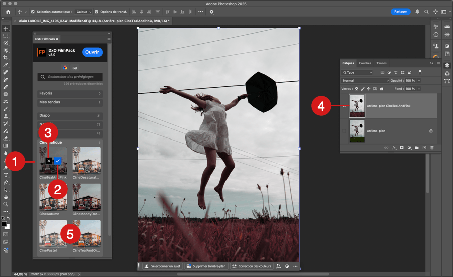Toggle the Options de transf. checkbox

click(97, 12)
